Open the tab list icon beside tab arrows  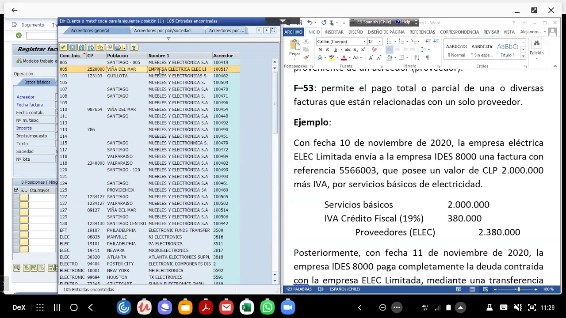tap(273, 30)
